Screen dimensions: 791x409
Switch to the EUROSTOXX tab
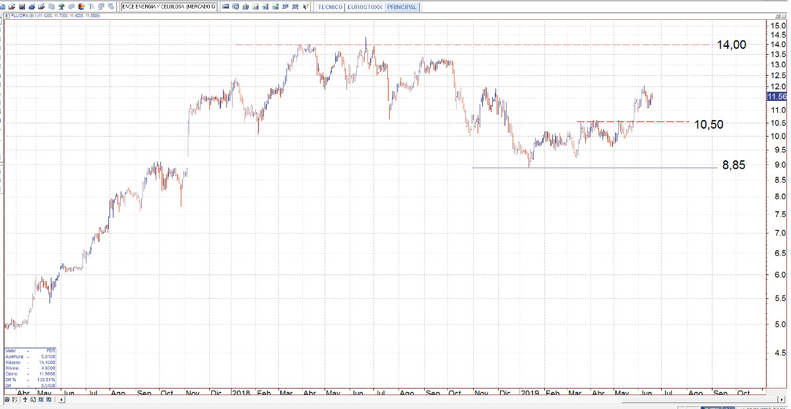(365, 7)
